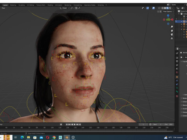Expand the highlighted armature item in outliner
This screenshot has height=140, width=187.
(182, 21)
